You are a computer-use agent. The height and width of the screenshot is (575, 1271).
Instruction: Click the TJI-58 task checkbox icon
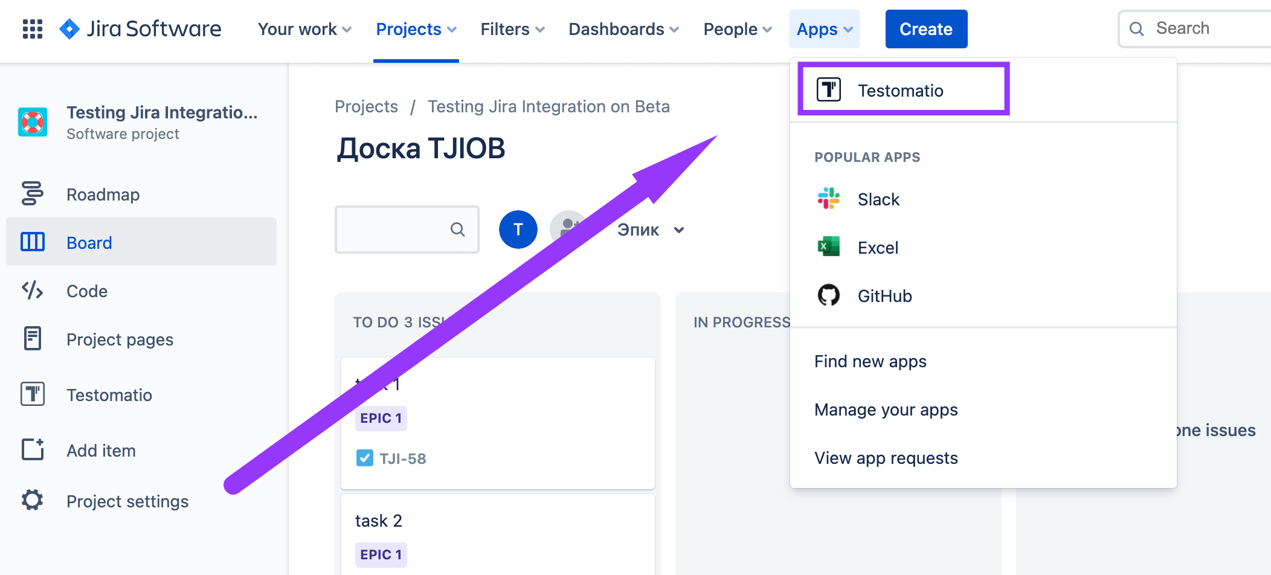pyautogui.click(x=364, y=458)
